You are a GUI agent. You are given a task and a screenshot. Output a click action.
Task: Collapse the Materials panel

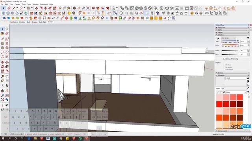tap(232, 75)
